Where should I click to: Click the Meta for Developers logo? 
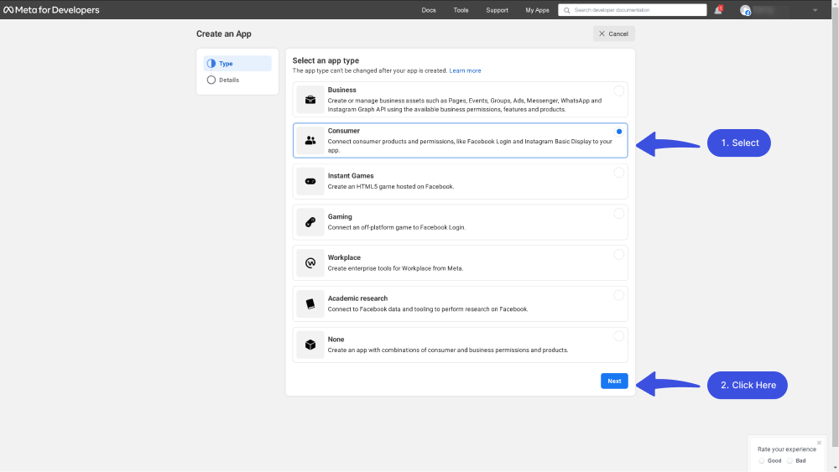51,9
